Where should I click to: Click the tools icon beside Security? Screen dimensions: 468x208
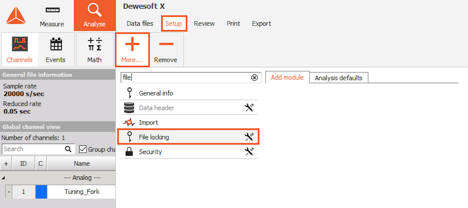[x=249, y=152]
